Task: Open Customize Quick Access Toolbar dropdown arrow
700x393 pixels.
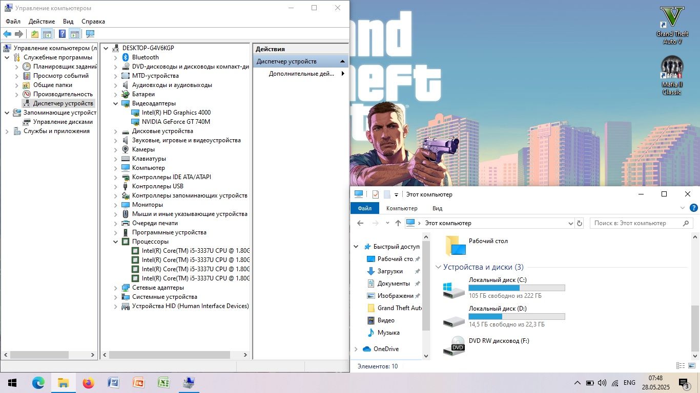Action: 396,194
